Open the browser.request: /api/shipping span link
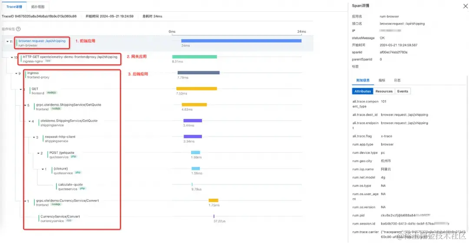 point(42,41)
